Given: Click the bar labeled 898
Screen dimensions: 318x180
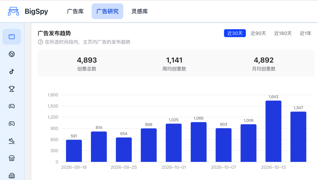Looking at the screenshot, I should point(149,145).
